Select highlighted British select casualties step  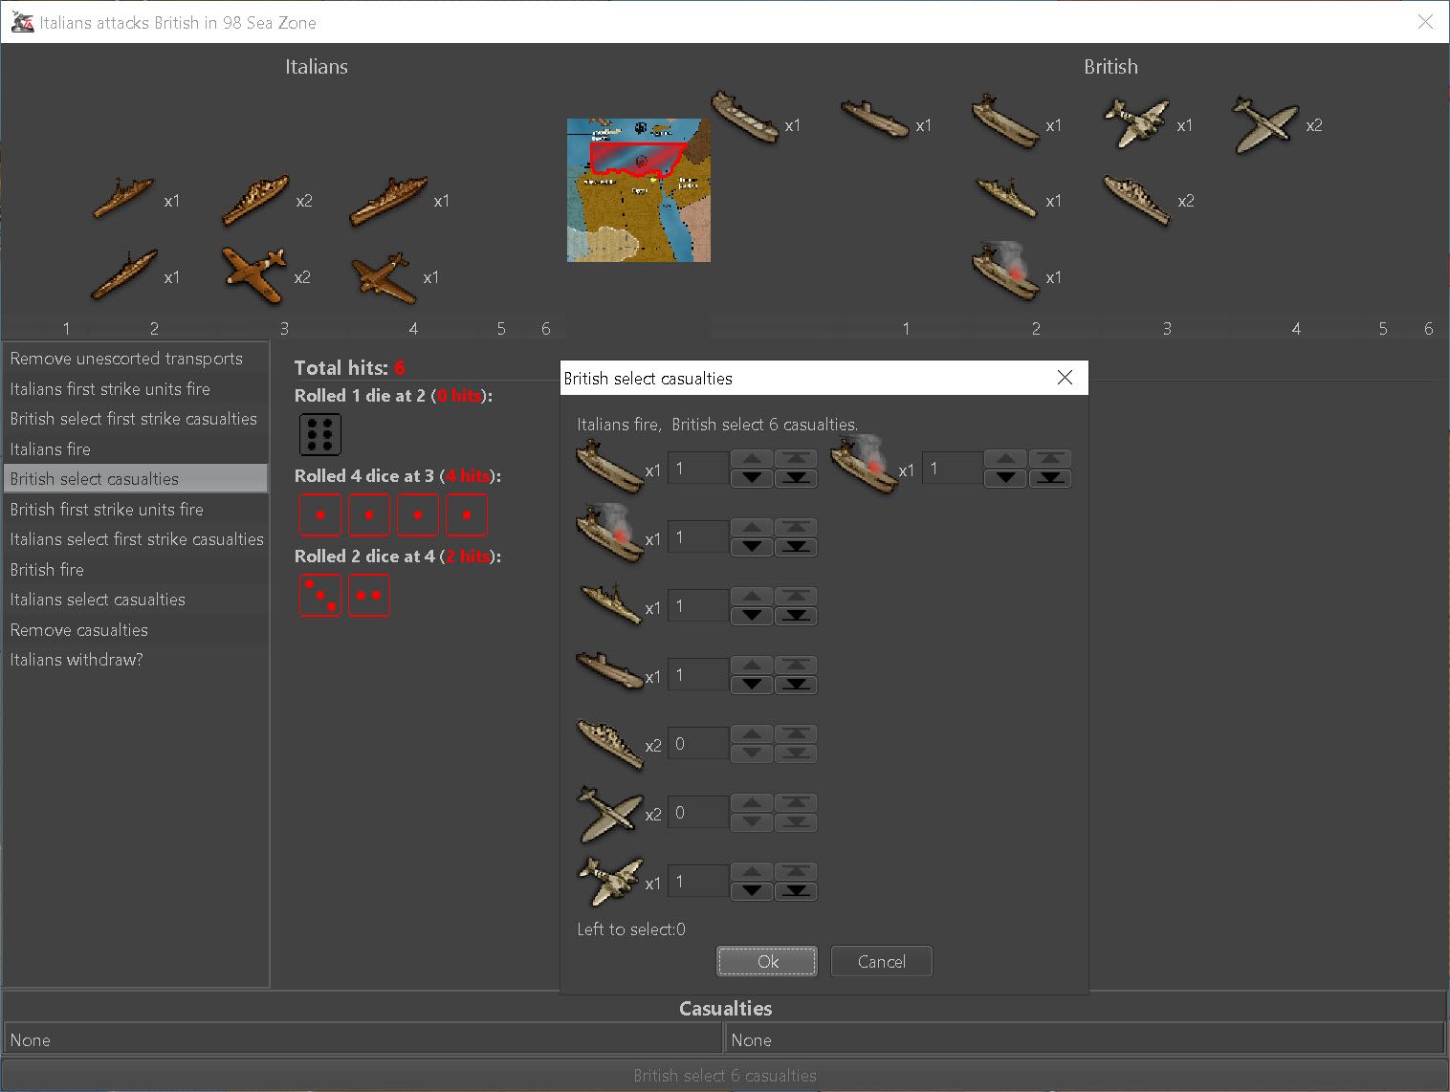(x=136, y=479)
